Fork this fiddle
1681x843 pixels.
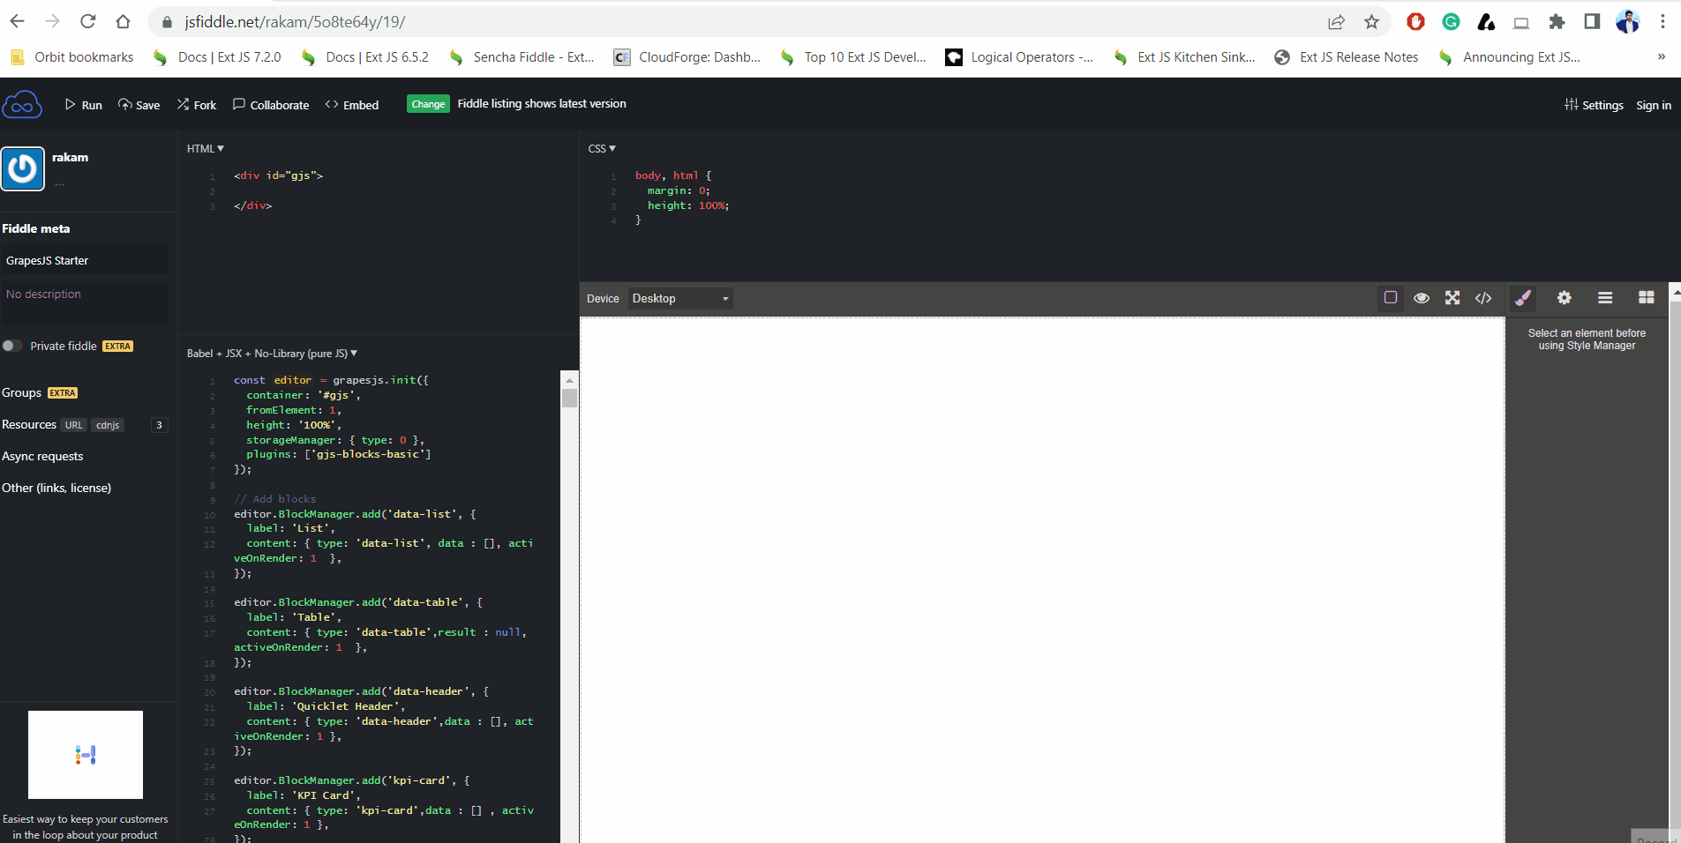(x=197, y=105)
